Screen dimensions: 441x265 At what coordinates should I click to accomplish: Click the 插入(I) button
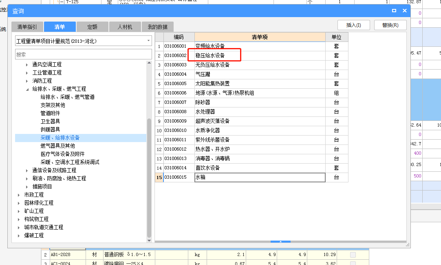(353, 25)
